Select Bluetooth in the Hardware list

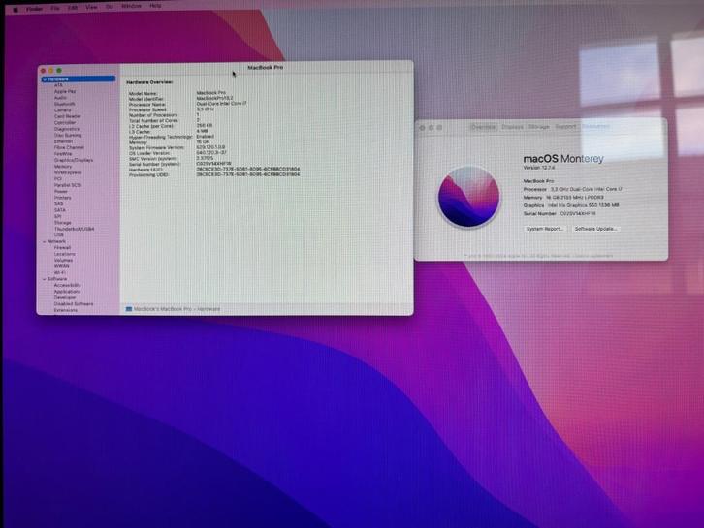(x=63, y=104)
